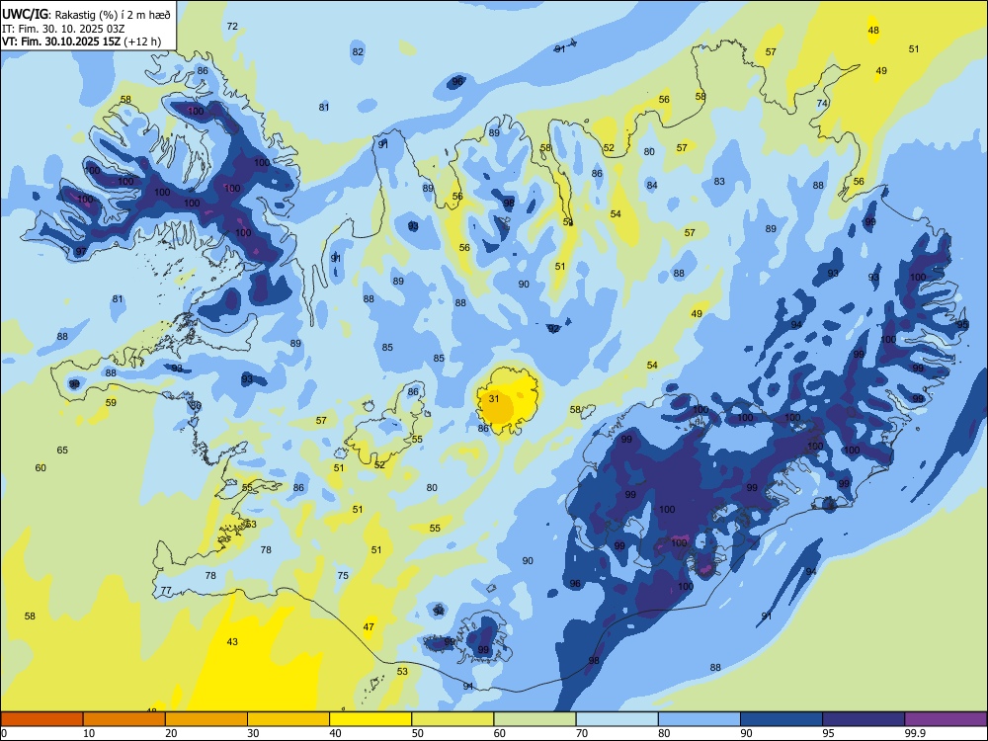The height and width of the screenshot is (741, 988).
Task: Select the 90–95 blue legend swatch
Action: coord(782,719)
